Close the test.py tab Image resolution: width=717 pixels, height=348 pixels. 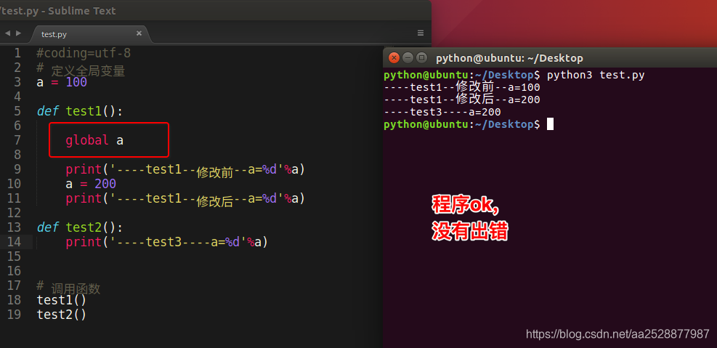[139, 33]
